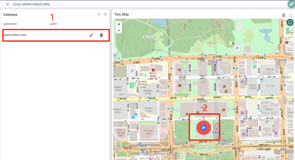
Task: Add a new gateway with plus icon
Action: [99, 15]
